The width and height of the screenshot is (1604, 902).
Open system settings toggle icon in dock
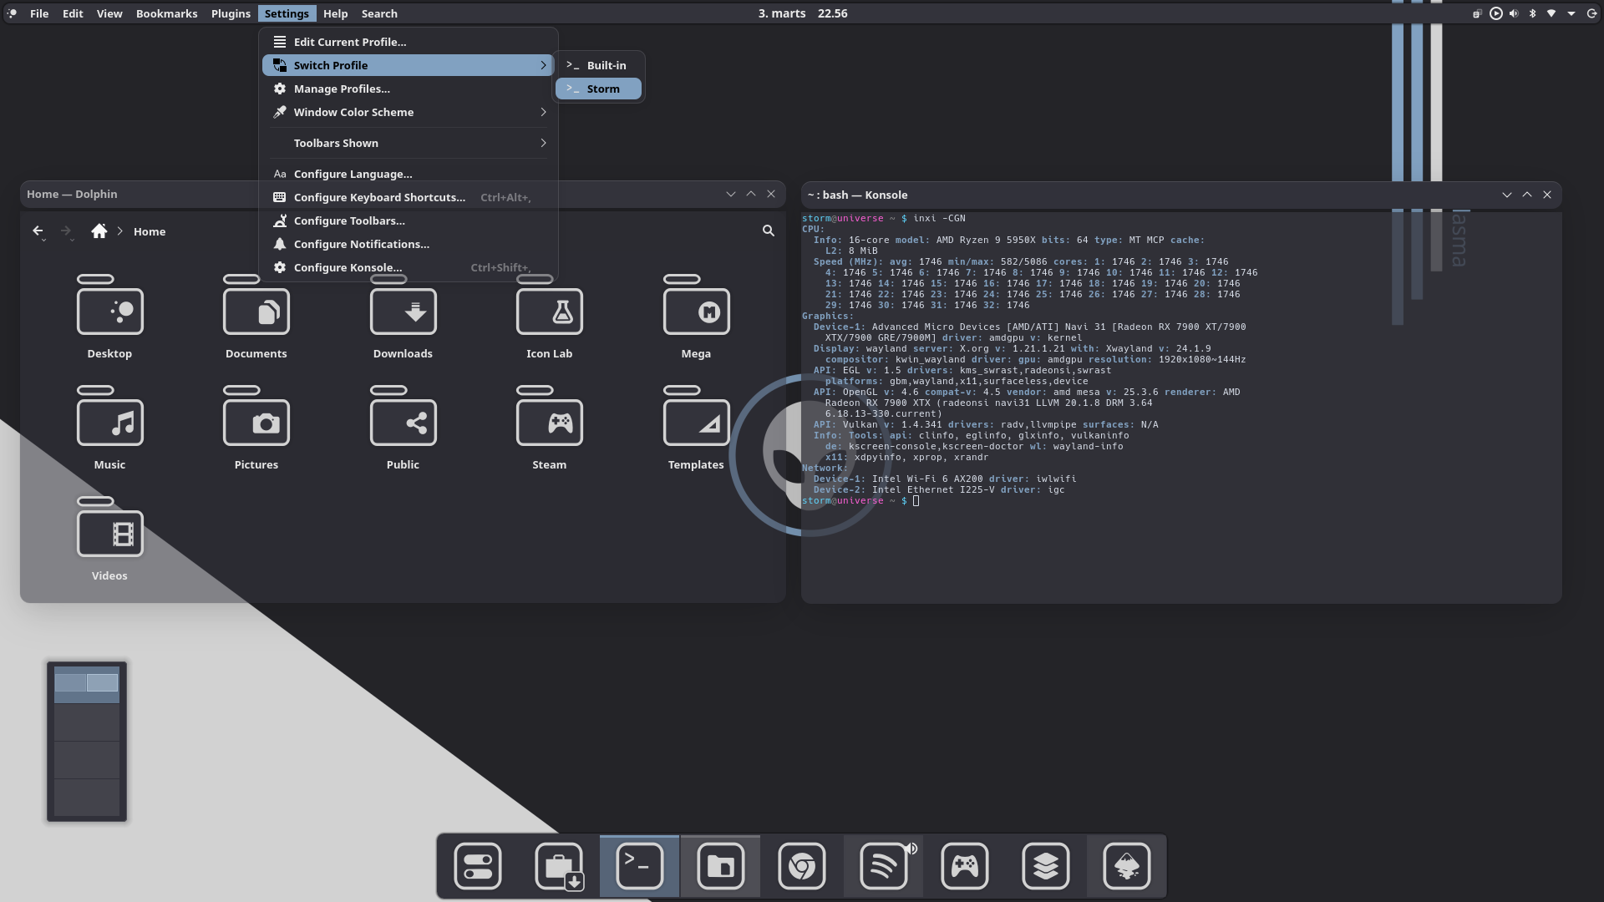pos(477,866)
